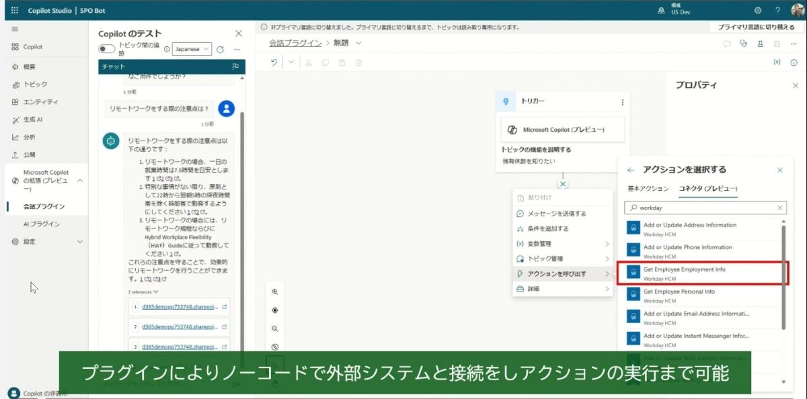Open the topic checker stethoscope icon
807x399 pixels.
pos(743,44)
